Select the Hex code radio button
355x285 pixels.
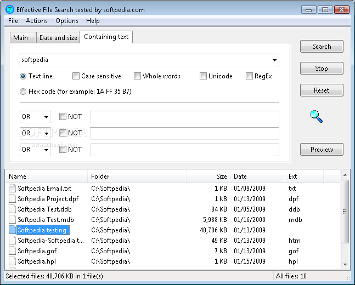click(x=23, y=92)
